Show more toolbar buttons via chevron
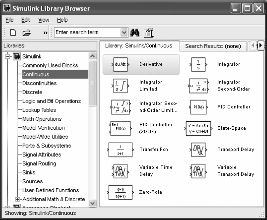 (x=45, y=33)
